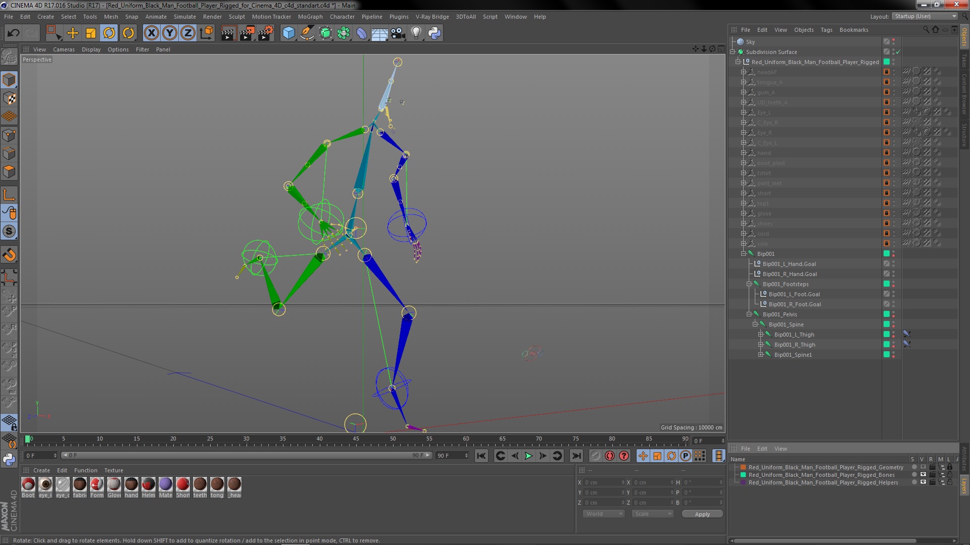Viewport: 970px width, 545px height.
Task: Toggle Z axis lock
Action: tap(188, 33)
